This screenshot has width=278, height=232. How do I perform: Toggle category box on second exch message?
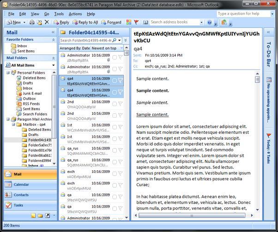115,185
